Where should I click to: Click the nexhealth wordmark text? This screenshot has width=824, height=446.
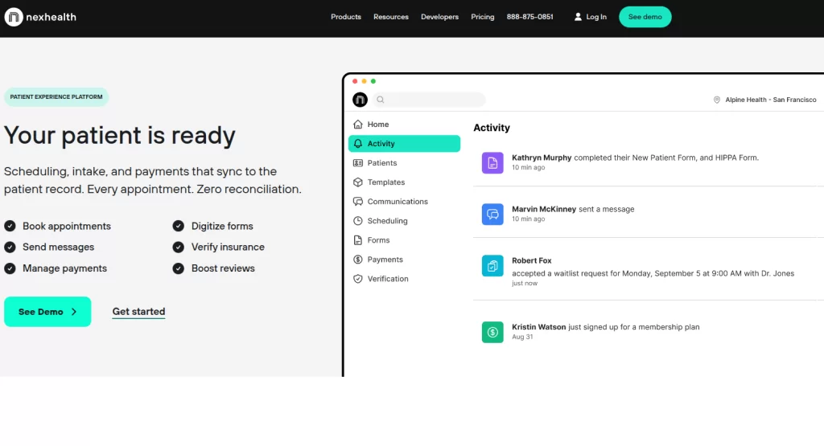click(x=51, y=17)
